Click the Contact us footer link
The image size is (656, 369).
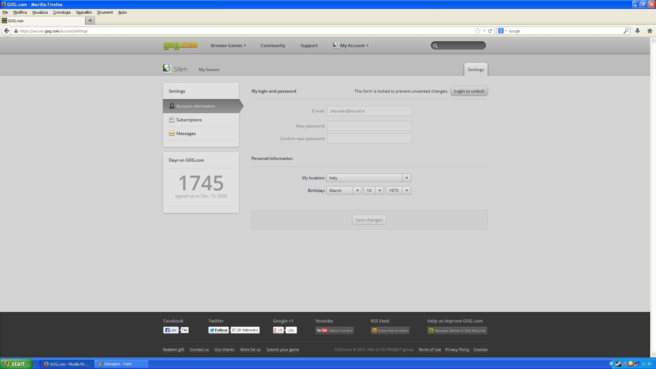point(199,350)
